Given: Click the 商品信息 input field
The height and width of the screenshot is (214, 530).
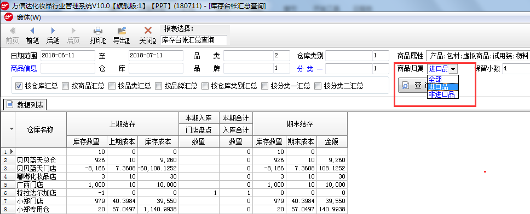Looking at the screenshot, I should (68, 68).
